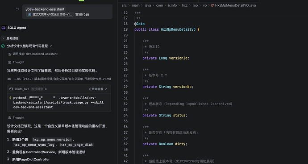Select the mp breadcrumb
Image resolution: width=308 pixels, height=164 pixels.
pos(195,5)
